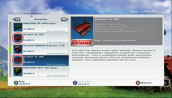Click the Sprzedaj sell option
The height and width of the screenshot is (98, 172).
tap(85, 82)
